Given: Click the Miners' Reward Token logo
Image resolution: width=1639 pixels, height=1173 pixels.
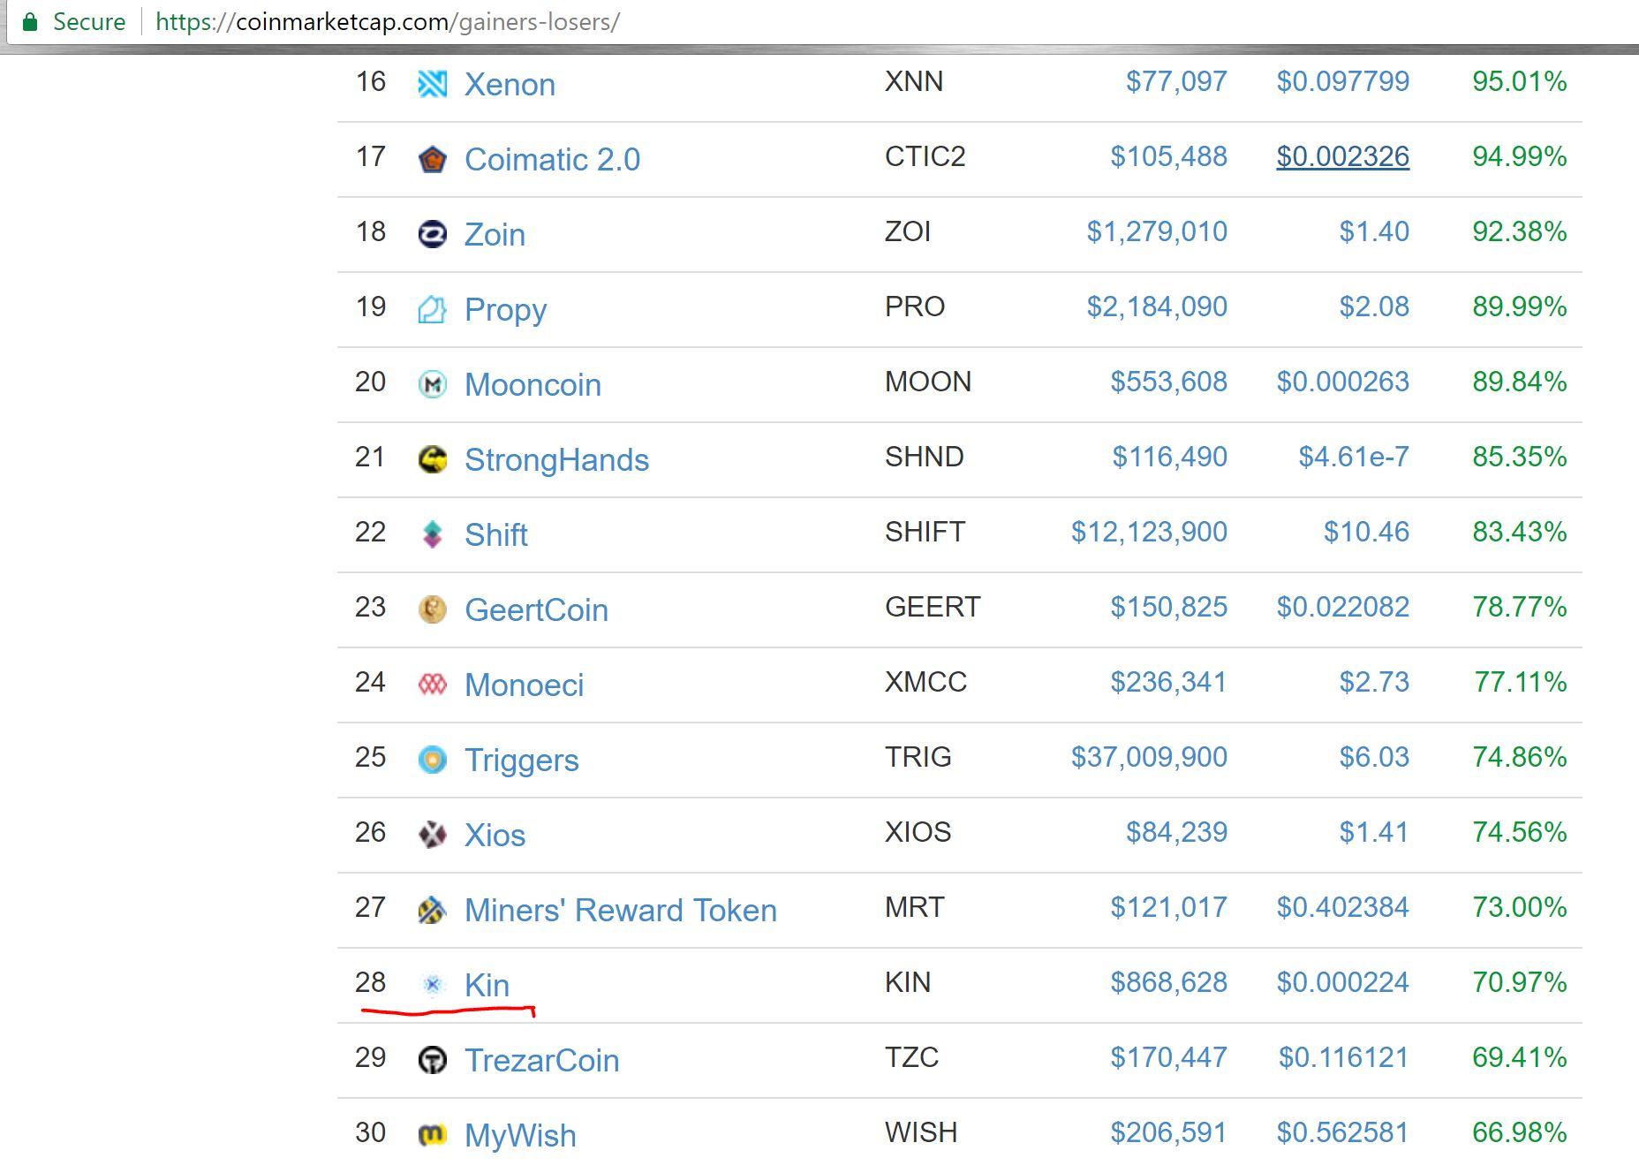Looking at the screenshot, I should click(x=432, y=908).
